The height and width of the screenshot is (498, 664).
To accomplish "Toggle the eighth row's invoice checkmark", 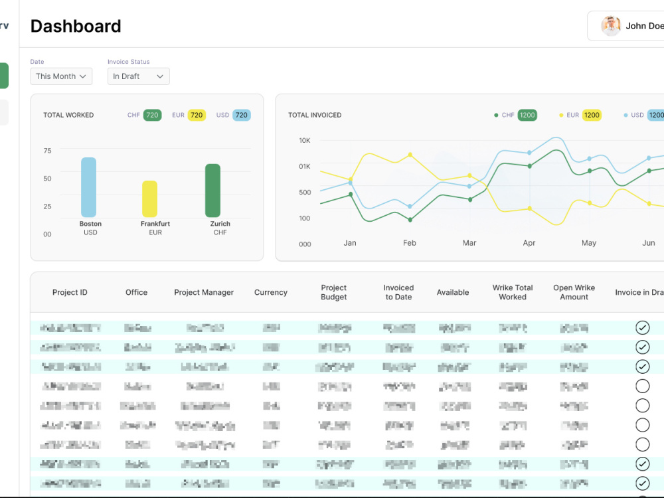I will point(642,463).
